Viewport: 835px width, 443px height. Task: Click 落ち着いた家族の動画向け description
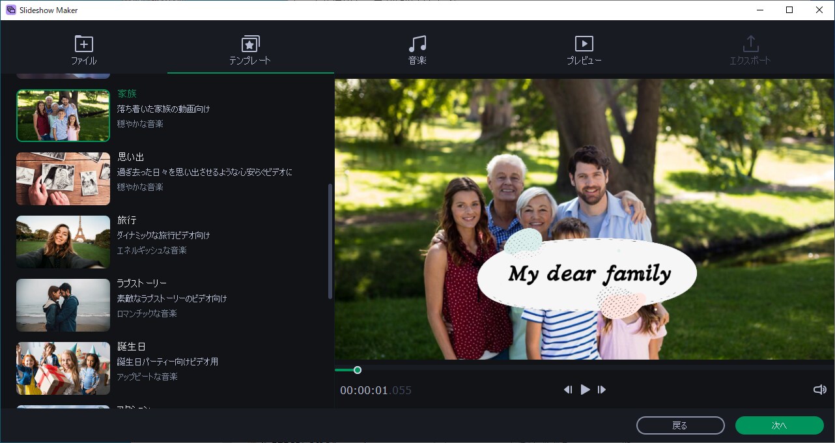pyautogui.click(x=163, y=109)
